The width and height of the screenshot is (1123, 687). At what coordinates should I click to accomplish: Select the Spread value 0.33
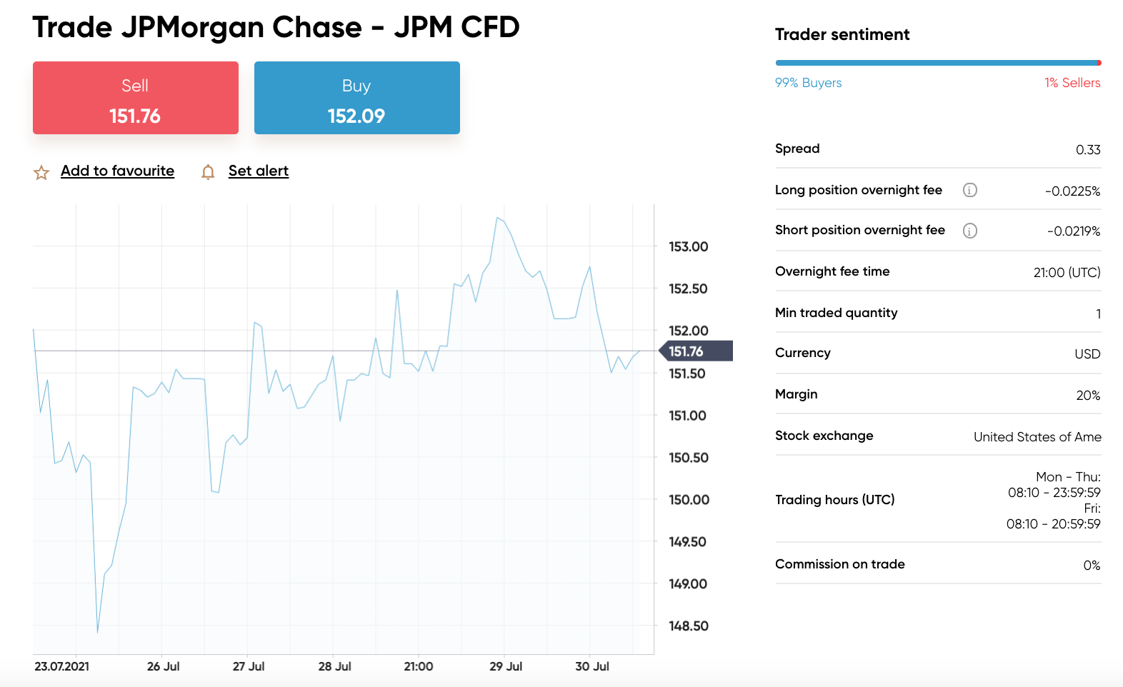(x=1088, y=150)
